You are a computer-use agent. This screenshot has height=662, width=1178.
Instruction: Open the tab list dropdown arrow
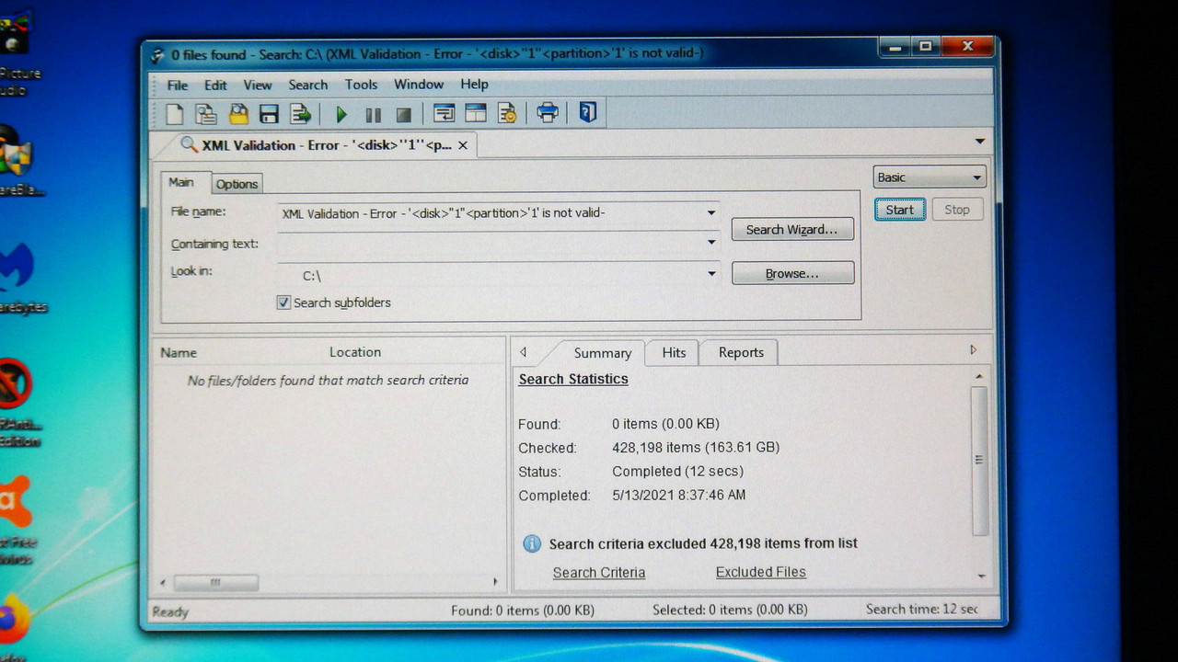pos(979,142)
